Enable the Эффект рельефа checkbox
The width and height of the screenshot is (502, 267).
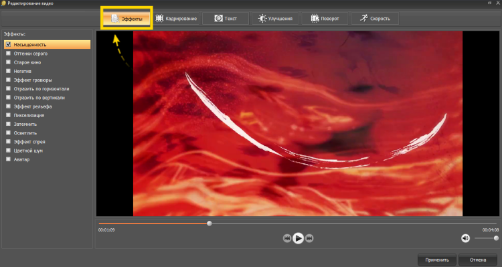tap(8, 106)
